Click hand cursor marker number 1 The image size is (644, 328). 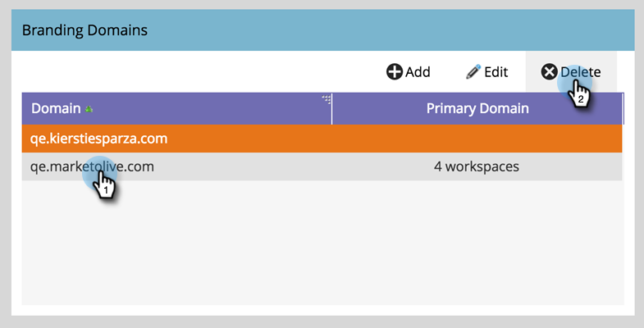(103, 184)
